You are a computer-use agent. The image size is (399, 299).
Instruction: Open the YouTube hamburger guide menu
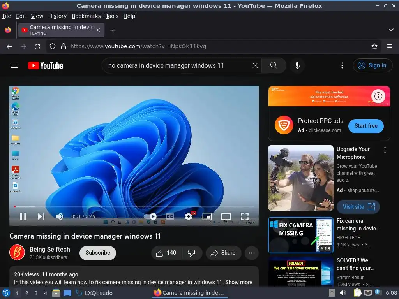click(x=14, y=65)
